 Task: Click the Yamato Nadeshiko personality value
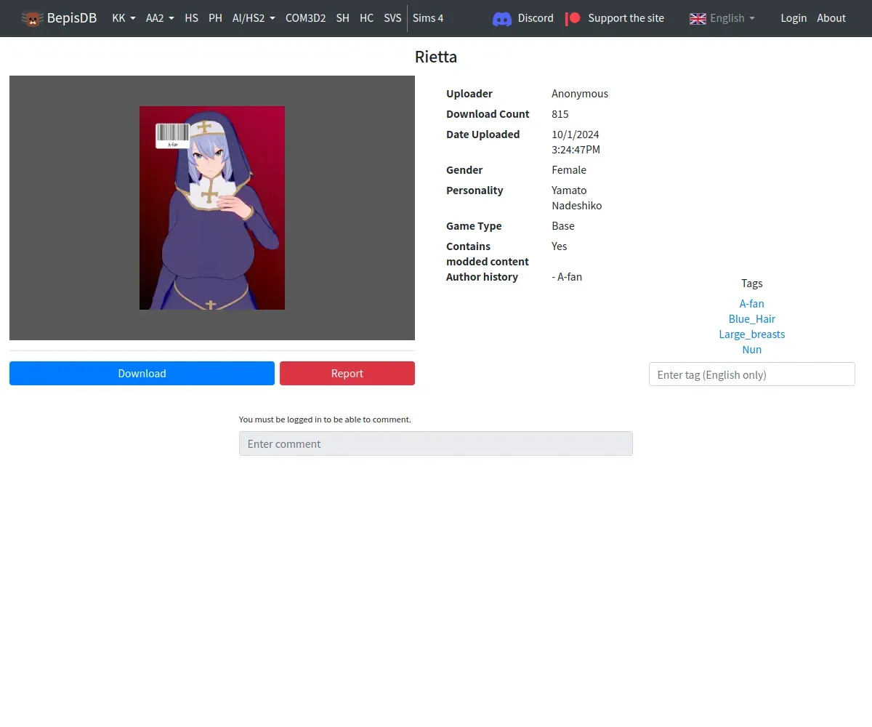tap(577, 198)
